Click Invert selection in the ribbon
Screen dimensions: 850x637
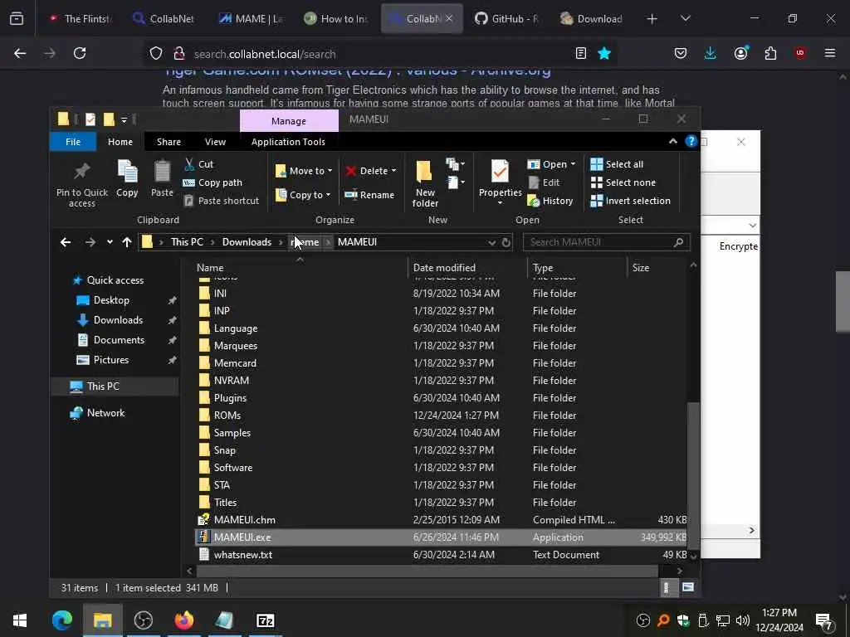631,201
